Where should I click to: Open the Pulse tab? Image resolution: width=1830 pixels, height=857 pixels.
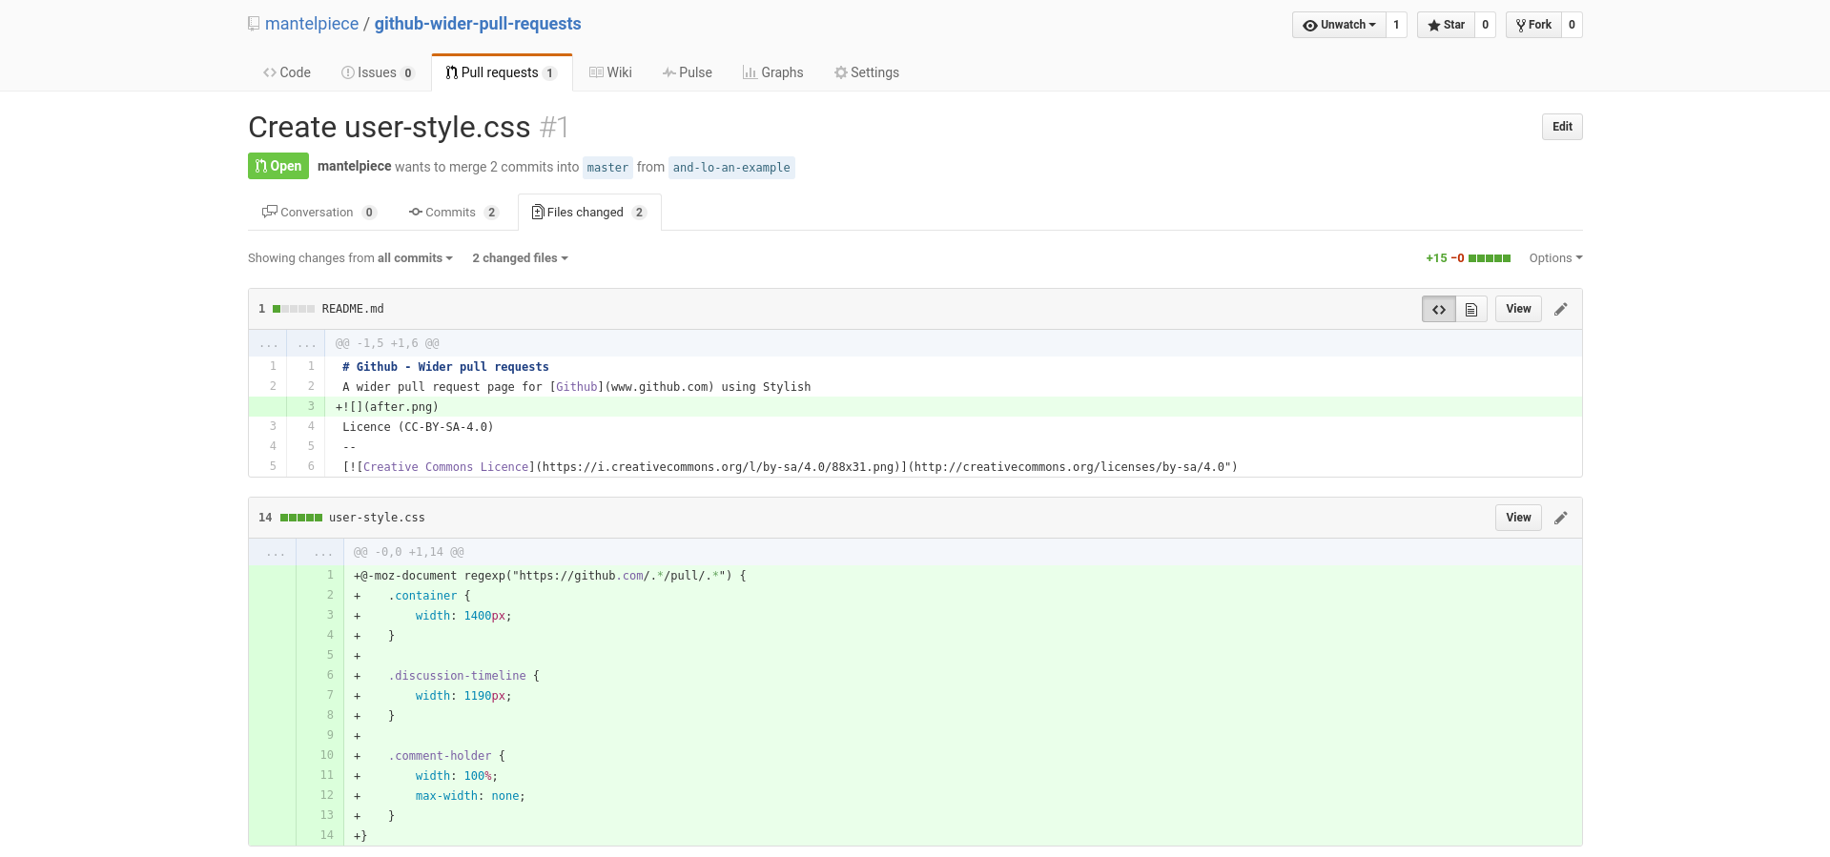click(x=688, y=72)
